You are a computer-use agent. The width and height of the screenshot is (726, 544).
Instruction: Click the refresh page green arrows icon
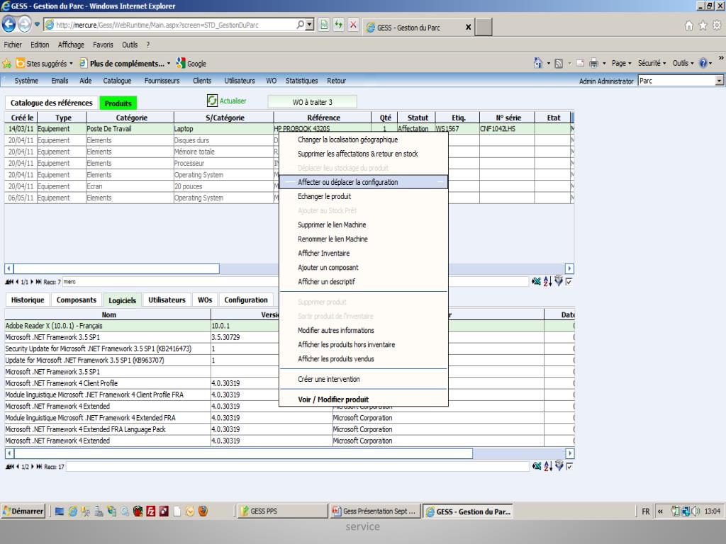tap(338, 25)
